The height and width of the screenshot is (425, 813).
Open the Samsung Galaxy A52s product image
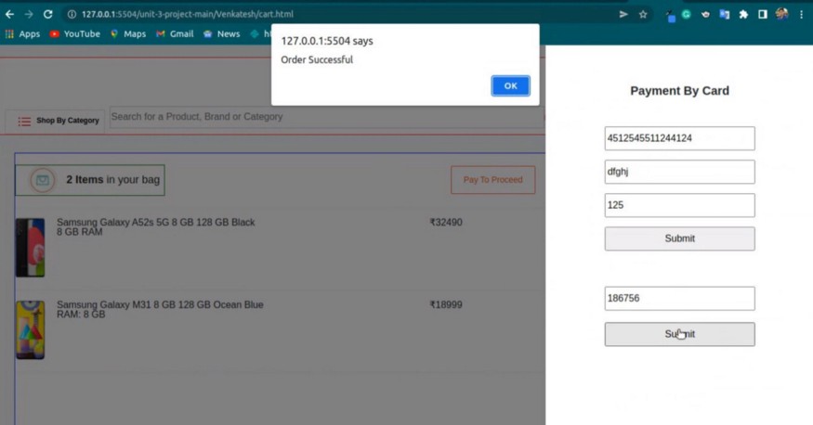point(30,248)
